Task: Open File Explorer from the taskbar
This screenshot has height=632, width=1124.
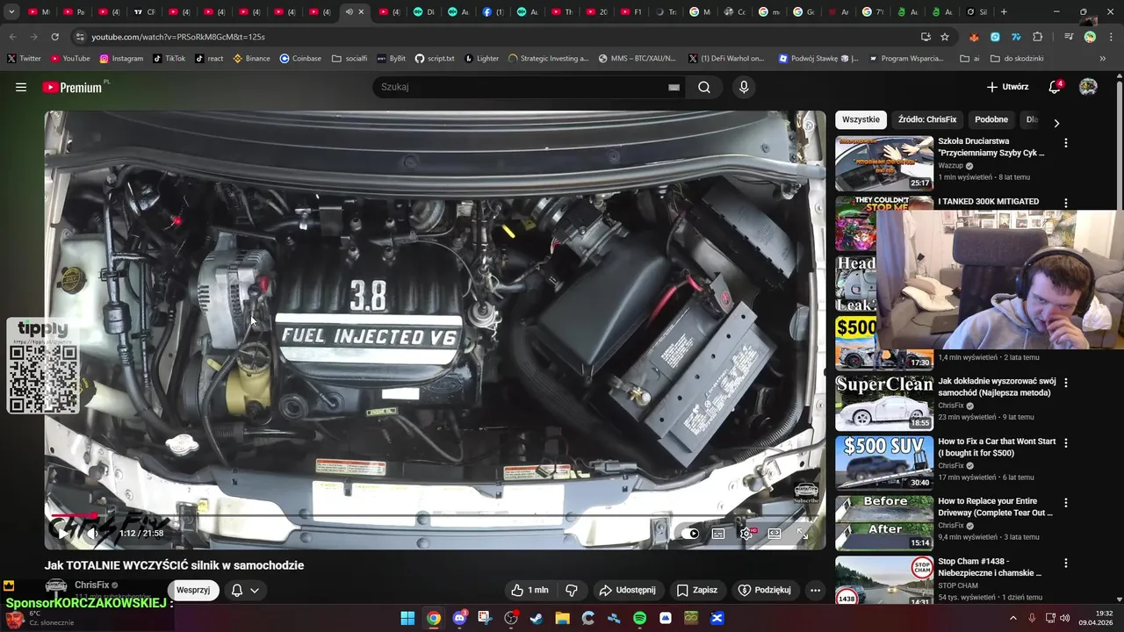Action: pos(562,618)
